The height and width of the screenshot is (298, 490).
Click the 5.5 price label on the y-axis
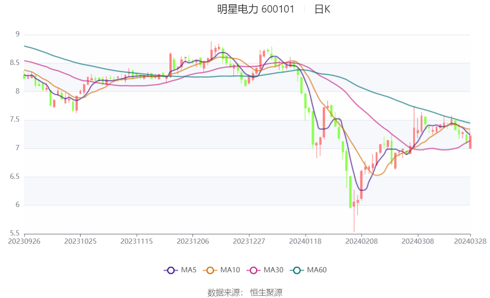click(x=15, y=234)
